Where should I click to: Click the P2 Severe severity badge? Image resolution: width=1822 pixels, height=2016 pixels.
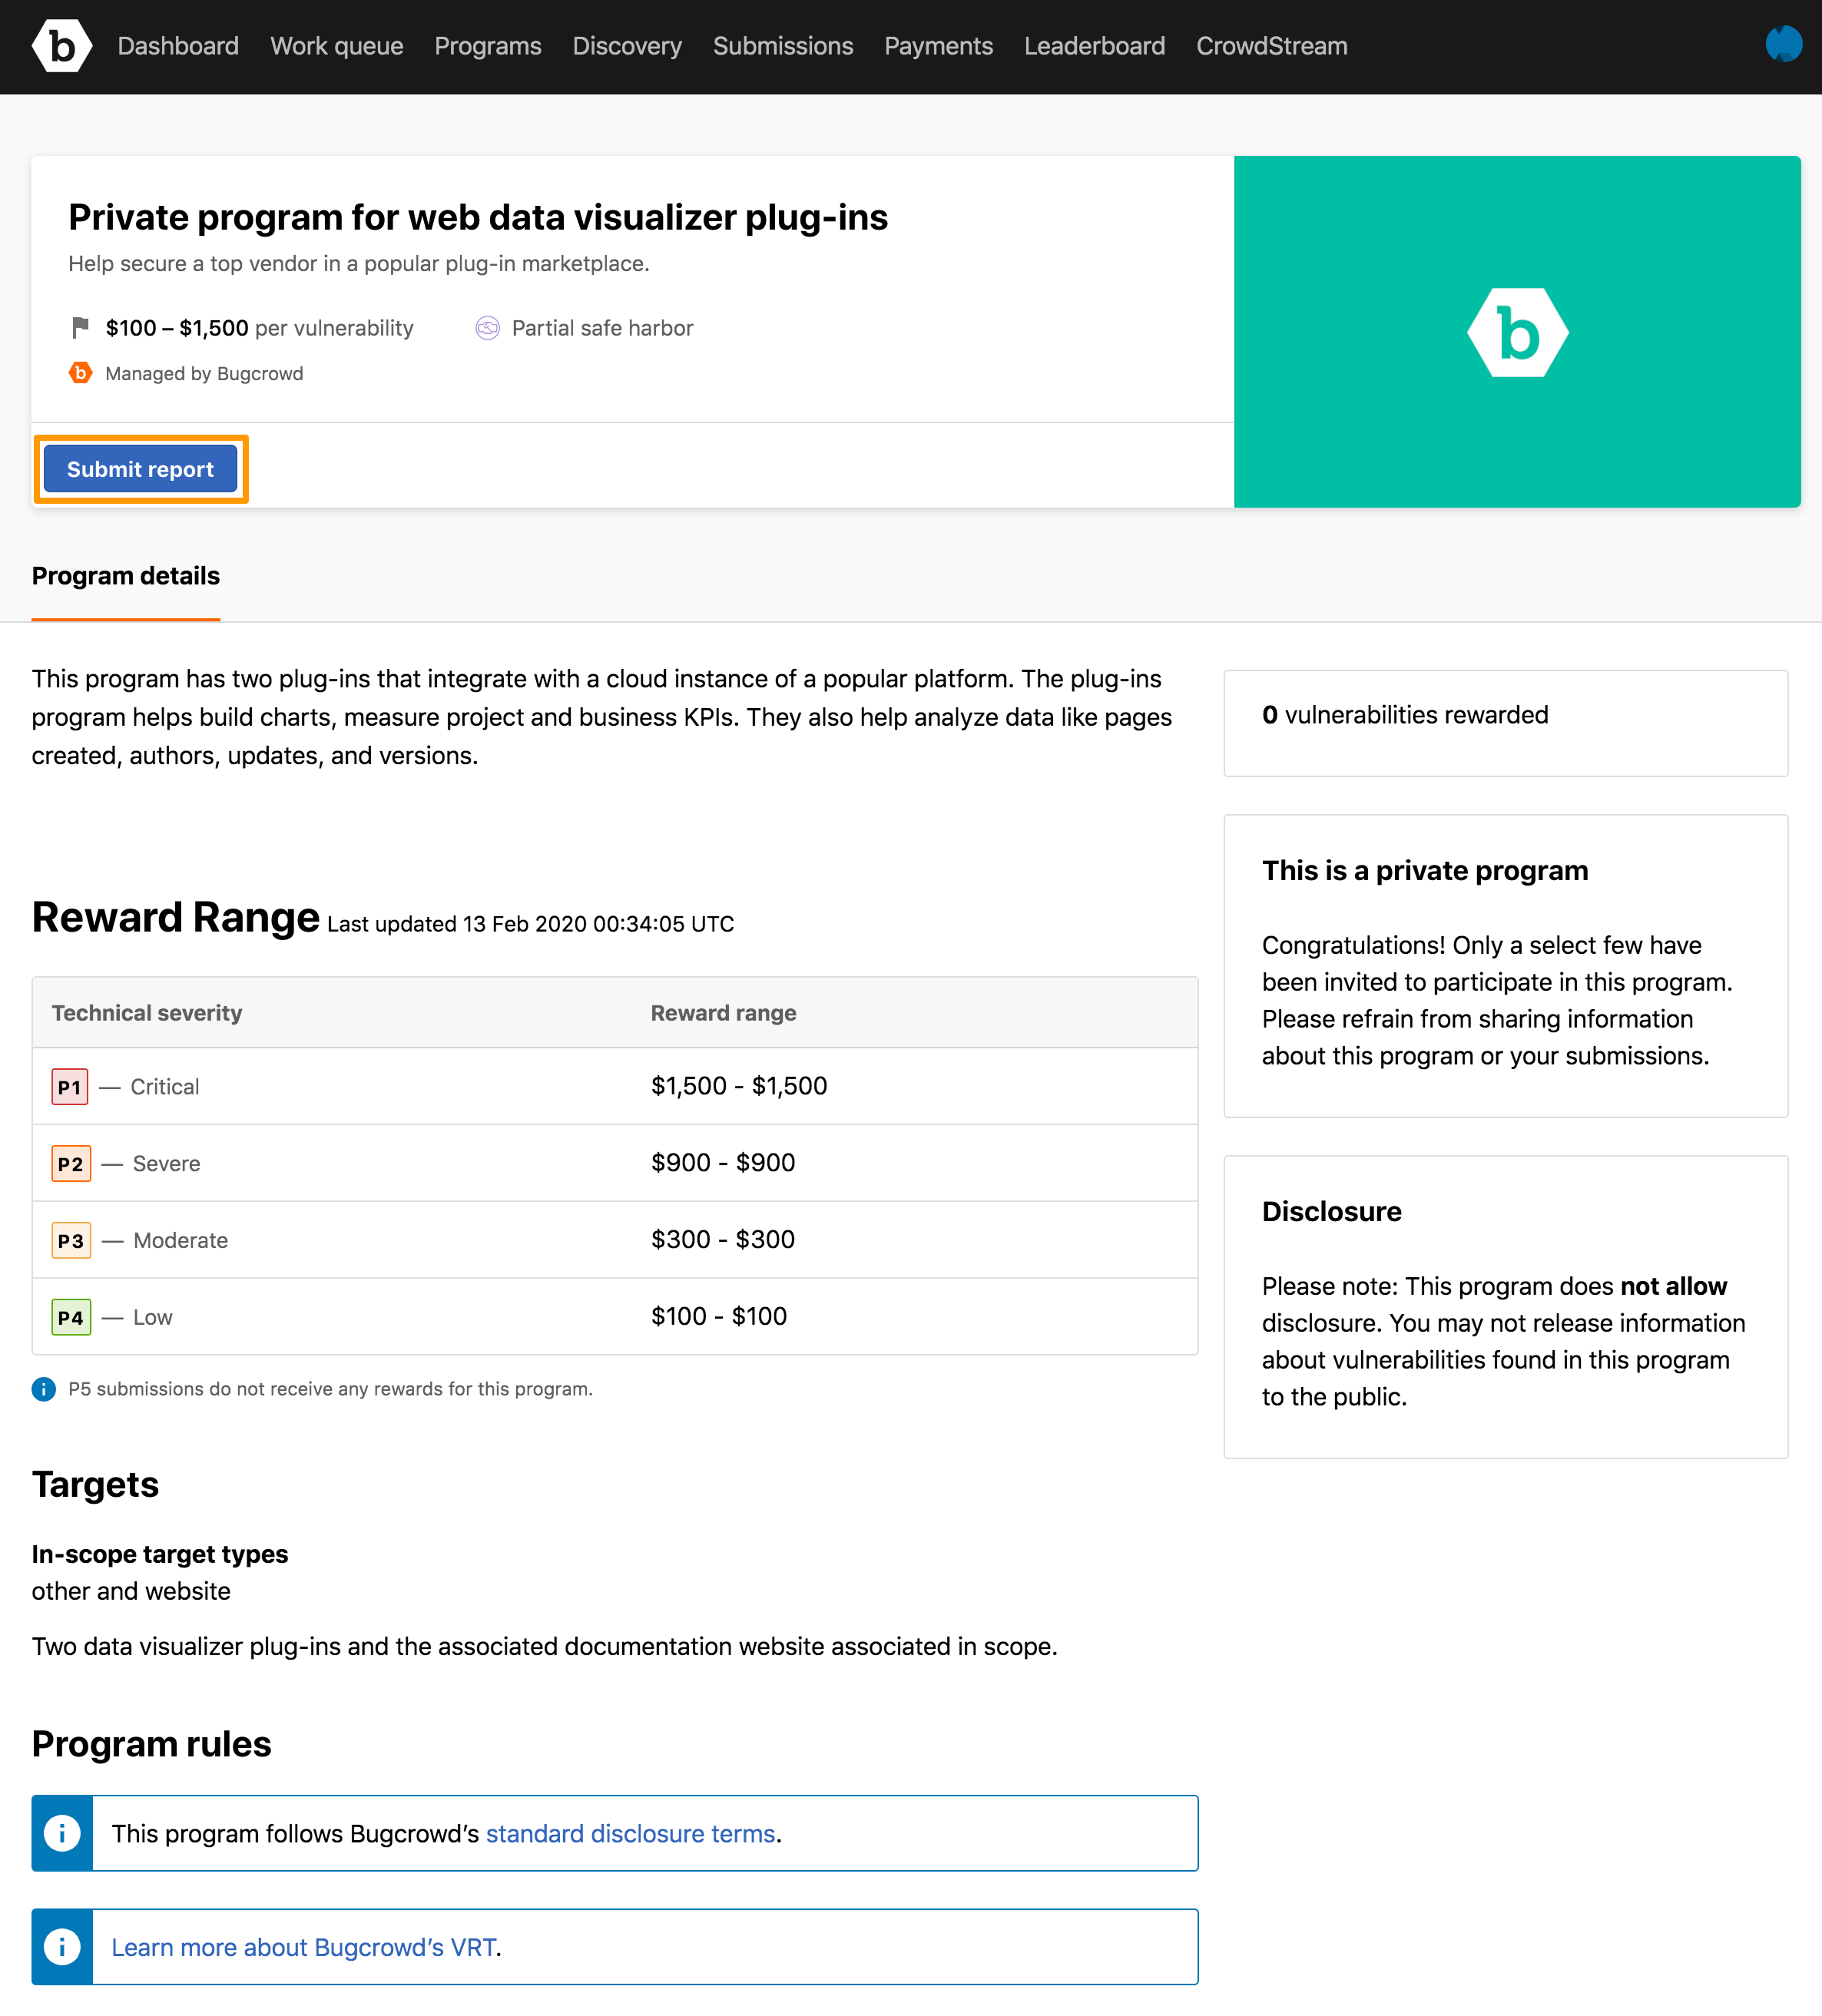[71, 1164]
